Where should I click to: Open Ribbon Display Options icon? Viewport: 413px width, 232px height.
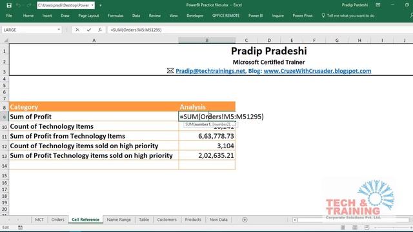point(378,5)
